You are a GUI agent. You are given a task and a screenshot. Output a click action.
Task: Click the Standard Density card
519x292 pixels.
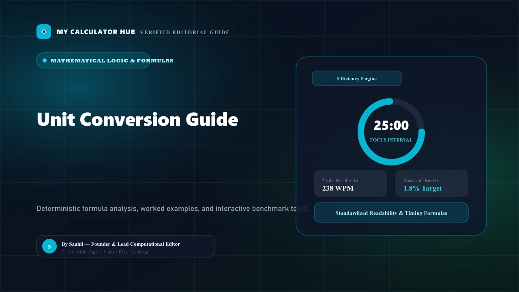(x=432, y=183)
